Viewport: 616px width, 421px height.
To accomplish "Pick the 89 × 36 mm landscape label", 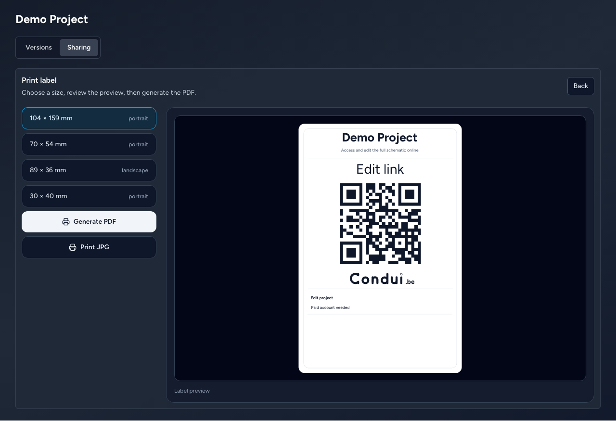I will click(x=89, y=170).
